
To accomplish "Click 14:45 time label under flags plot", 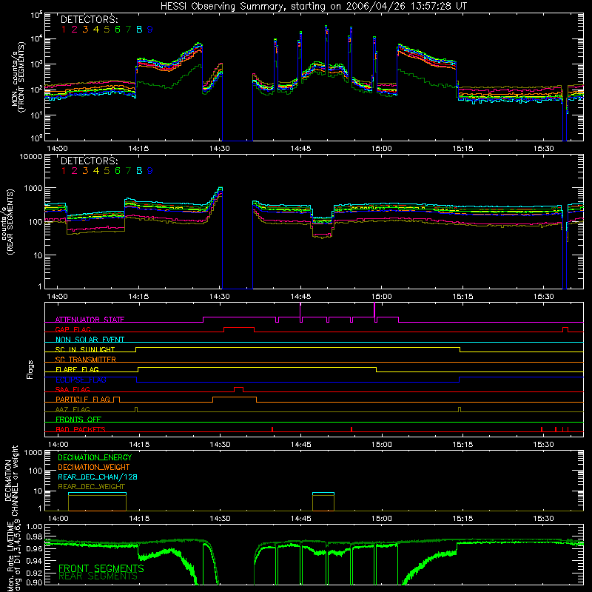I will [301, 445].
